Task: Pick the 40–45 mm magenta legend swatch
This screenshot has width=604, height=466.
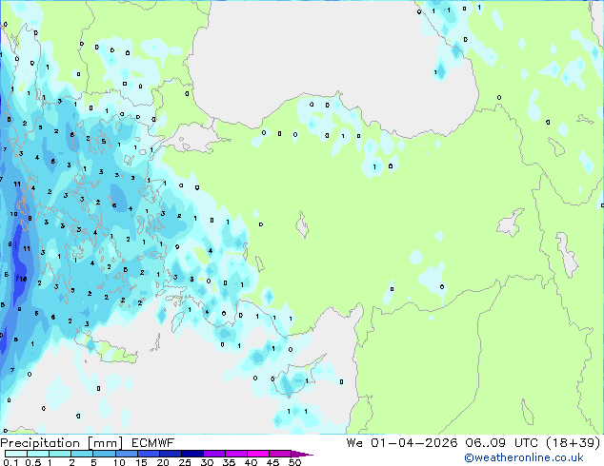Action: coord(258,454)
